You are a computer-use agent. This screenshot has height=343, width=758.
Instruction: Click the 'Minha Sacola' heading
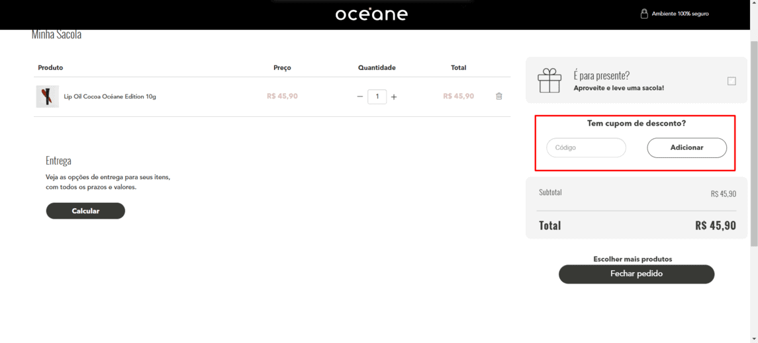(x=56, y=35)
